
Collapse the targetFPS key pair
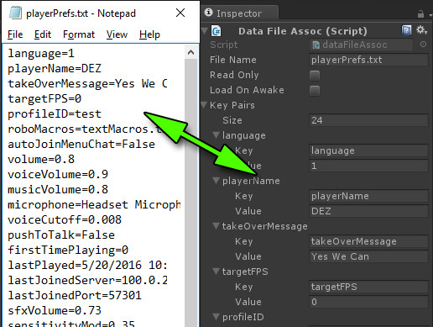(x=216, y=271)
